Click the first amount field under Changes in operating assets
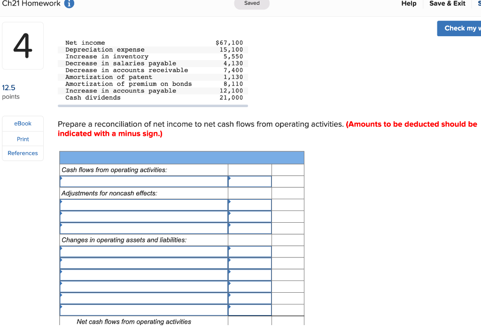The image size is (481, 327). (x=250, y=251)
